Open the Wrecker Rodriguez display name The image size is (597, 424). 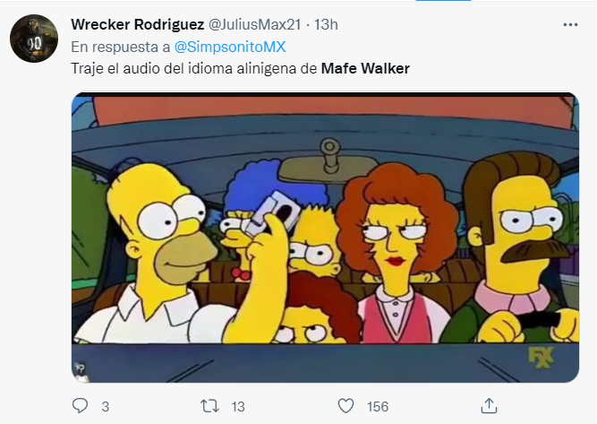coord(138,24)
